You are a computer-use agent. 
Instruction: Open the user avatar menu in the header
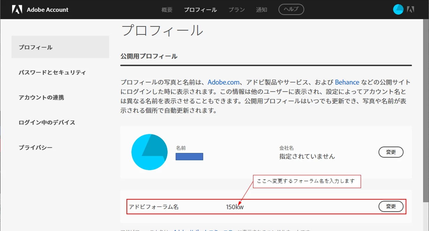click(398, 9)
